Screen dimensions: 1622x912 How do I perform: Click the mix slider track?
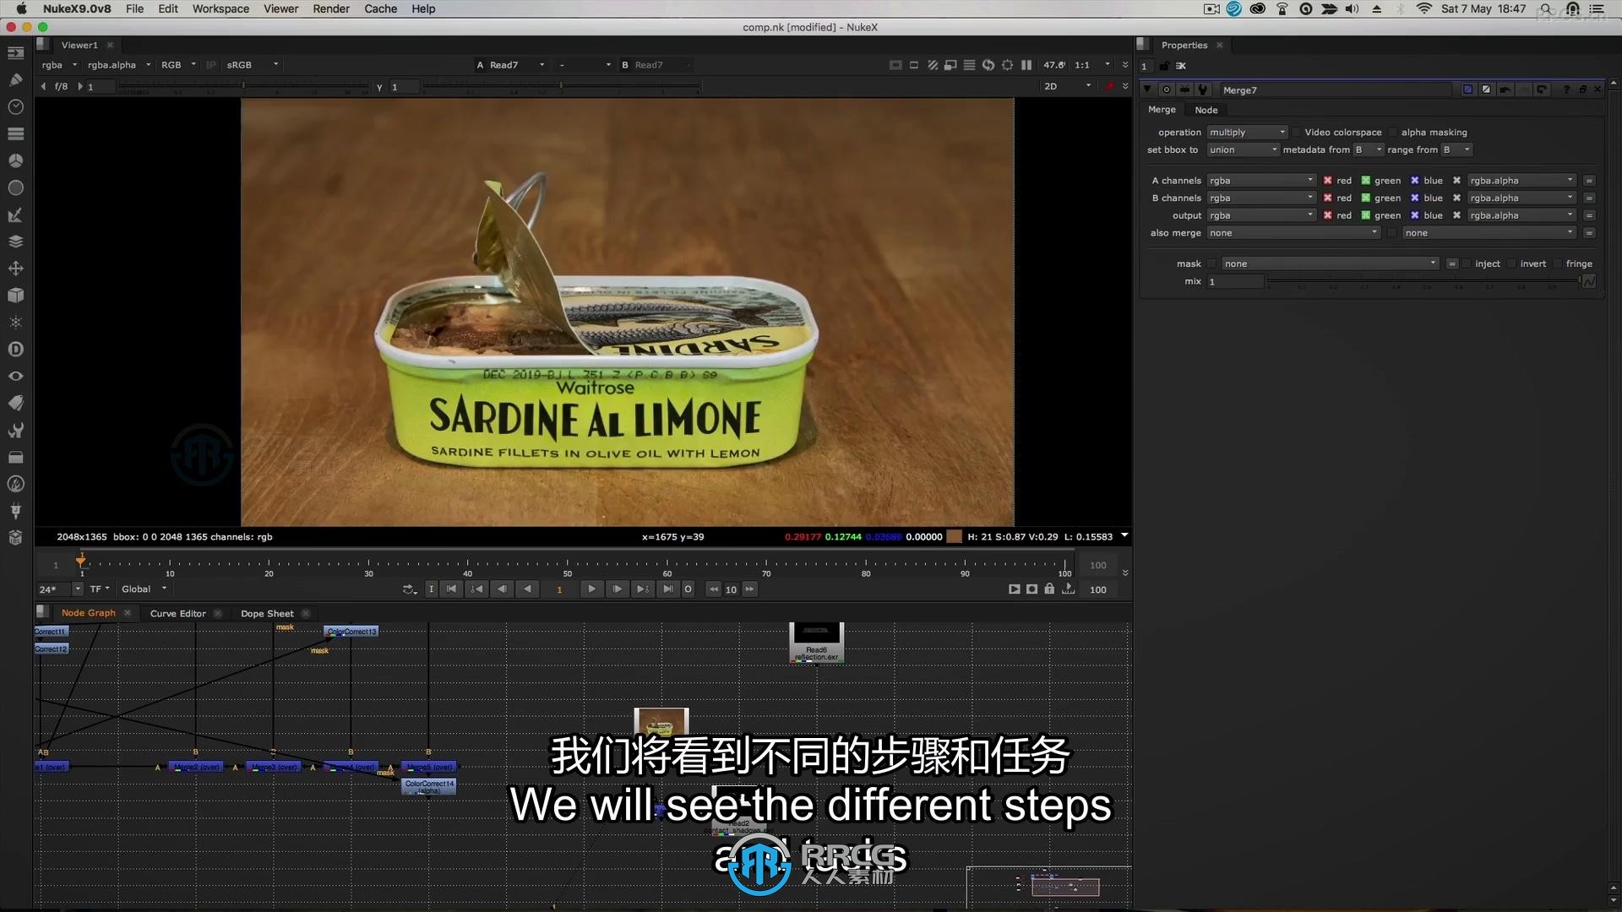[x=1423, y=281]
